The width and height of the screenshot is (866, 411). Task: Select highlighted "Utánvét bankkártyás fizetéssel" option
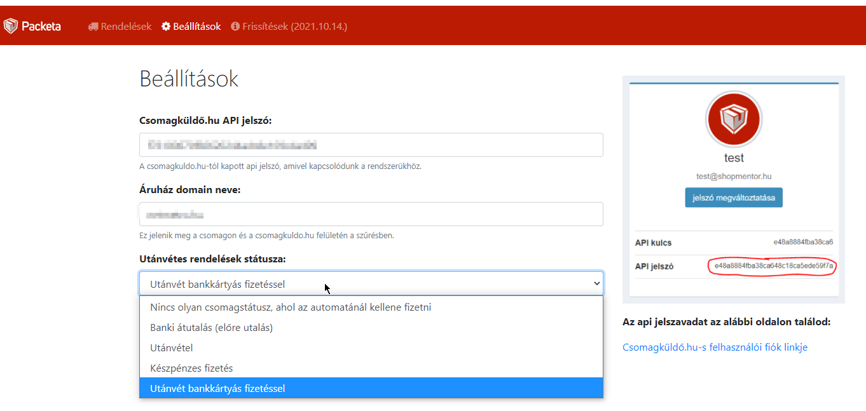371,388
